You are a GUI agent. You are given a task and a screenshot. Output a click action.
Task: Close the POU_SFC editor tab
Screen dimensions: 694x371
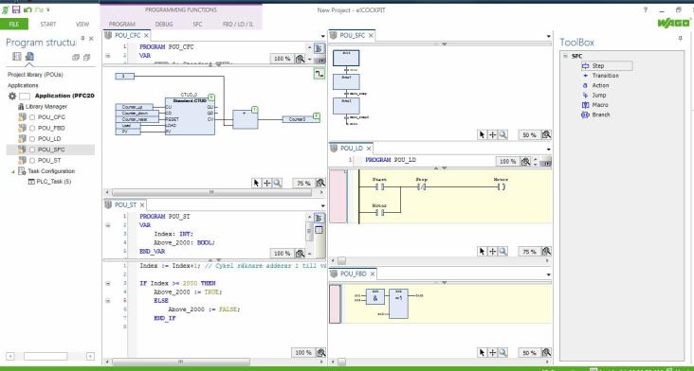click(371, 35)
